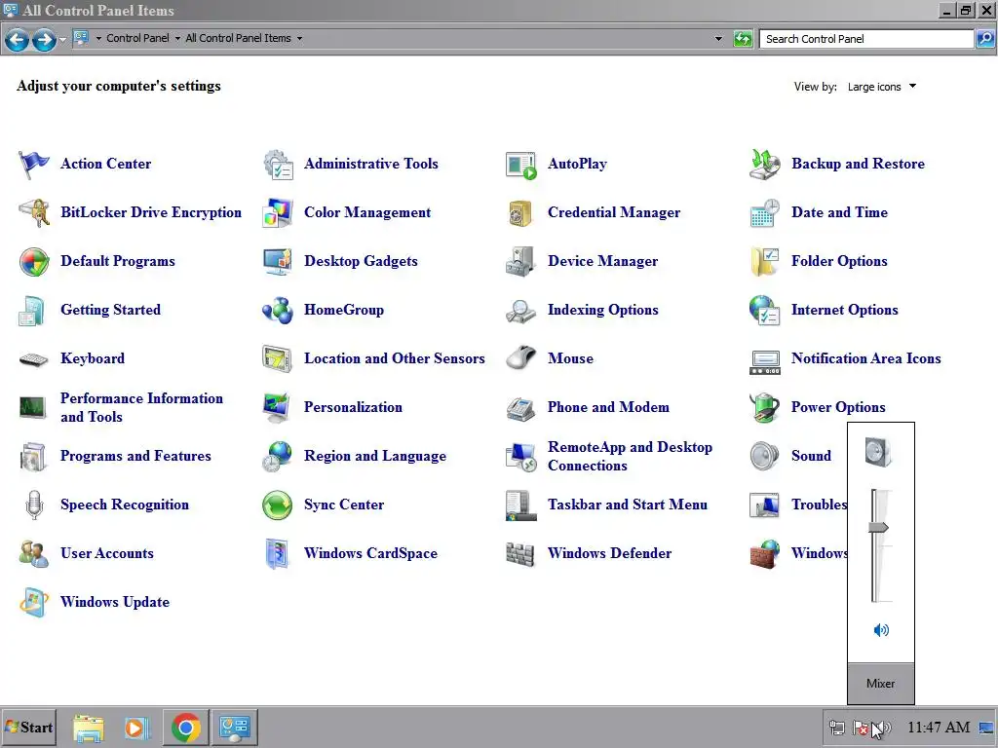Launch Windows Media Player from the taskbar
Viewport: 998px width, 748px height.
[x=136, y=728]
